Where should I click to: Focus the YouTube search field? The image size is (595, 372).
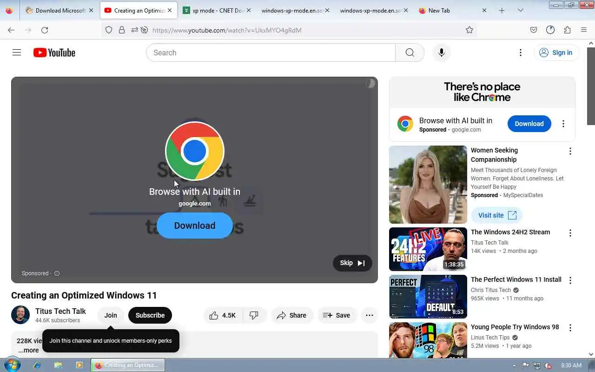click(x=271, y=53)
